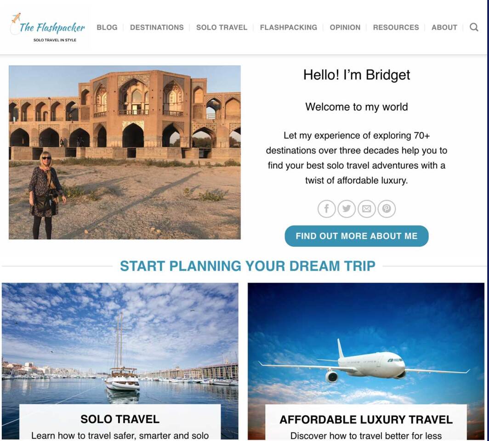Click the Pinterest icon
The height and width of the screenshot is (441, 489).
point(387,209)
